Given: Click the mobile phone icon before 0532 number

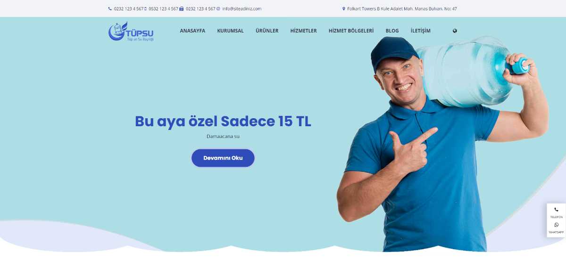Looking at the screenshot, I should pyautogui.click(x=146, y=8).
